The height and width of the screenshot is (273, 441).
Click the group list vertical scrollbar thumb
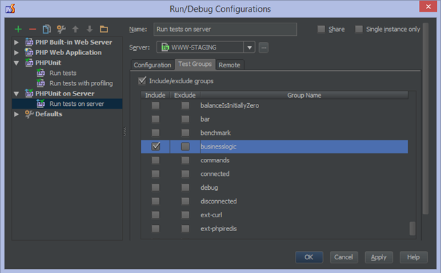(x=412, y=228)
